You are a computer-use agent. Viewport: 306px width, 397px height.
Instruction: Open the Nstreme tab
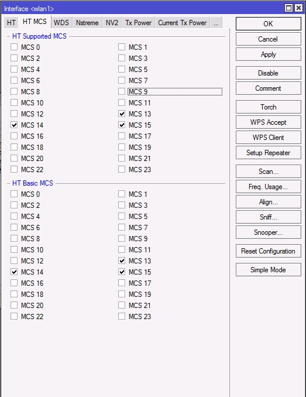pos(87,23)
